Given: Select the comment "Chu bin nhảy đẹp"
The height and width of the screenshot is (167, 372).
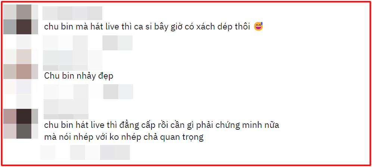Looking at the screenshot, I should pyautogui.click(x=79, y=76).
